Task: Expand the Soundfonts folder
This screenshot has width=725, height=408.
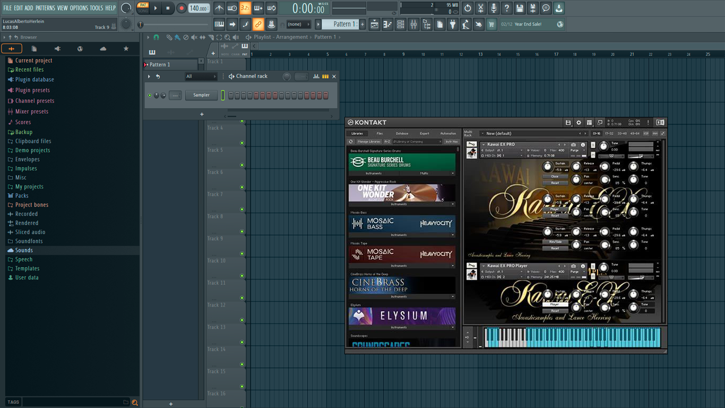Action: click(x=29, y=241)
